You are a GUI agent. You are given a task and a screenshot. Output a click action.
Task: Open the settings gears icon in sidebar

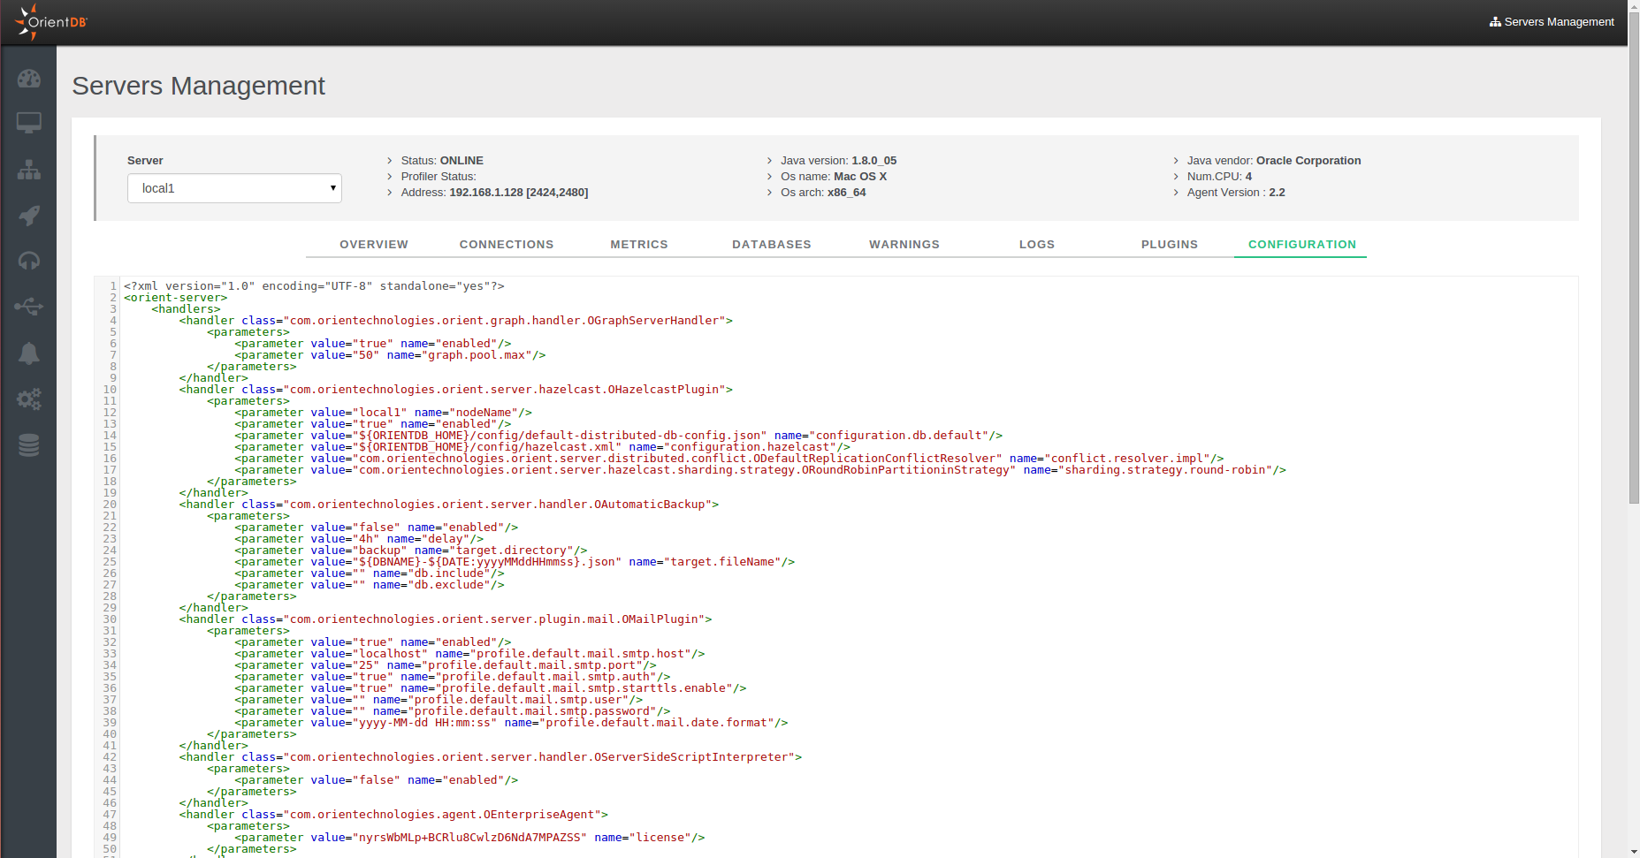point(29,399)
